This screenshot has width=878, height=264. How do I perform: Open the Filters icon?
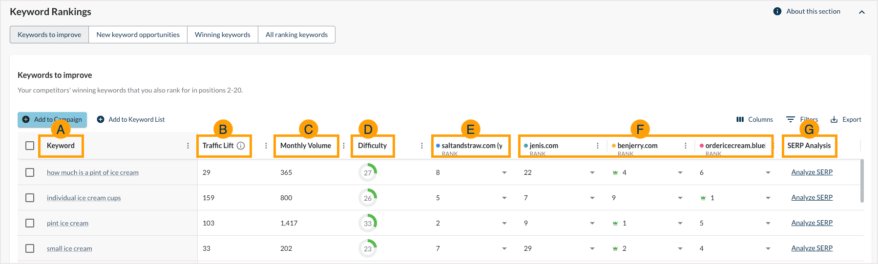click(x=790, y=119)
